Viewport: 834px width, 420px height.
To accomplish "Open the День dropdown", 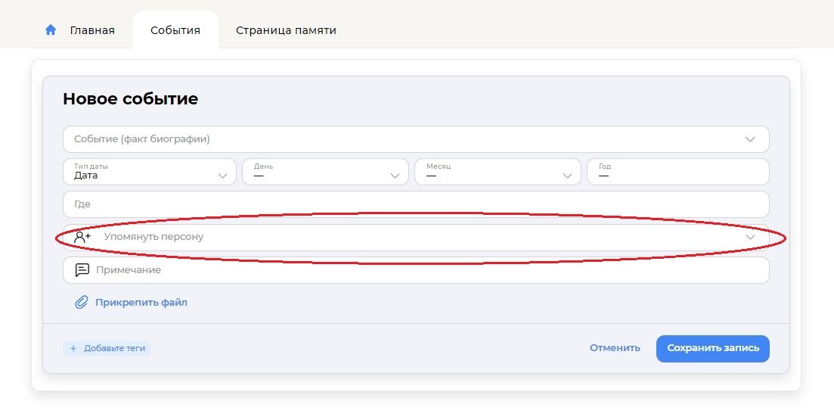I will click(326, 172).
